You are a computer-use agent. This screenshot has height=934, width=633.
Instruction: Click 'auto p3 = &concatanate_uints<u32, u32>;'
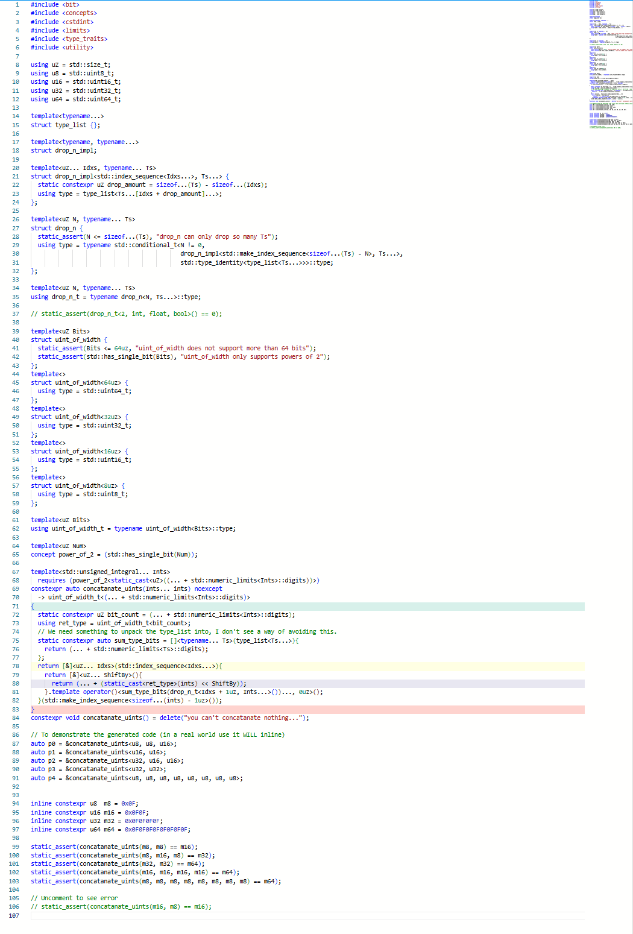tap(98, 769)
